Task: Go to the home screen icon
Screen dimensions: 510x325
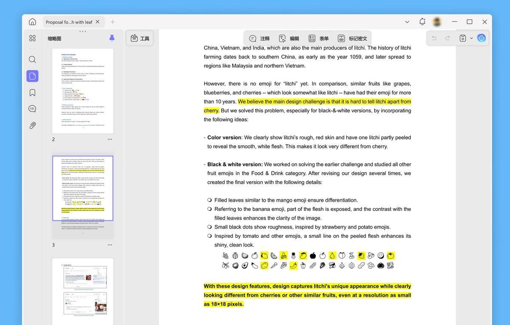Action: (x=32, y=22)
